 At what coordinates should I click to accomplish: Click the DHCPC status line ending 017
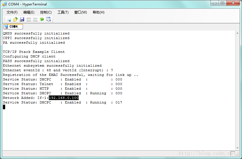point(63,102)
